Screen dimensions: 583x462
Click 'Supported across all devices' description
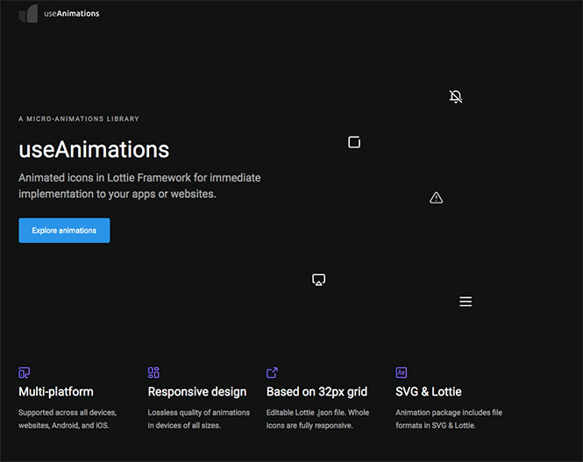(x=68, y=419)
